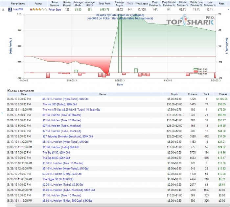Open $2.20 NL Hold'em [Turbo], $2.5K Gtd

[63, 185]
